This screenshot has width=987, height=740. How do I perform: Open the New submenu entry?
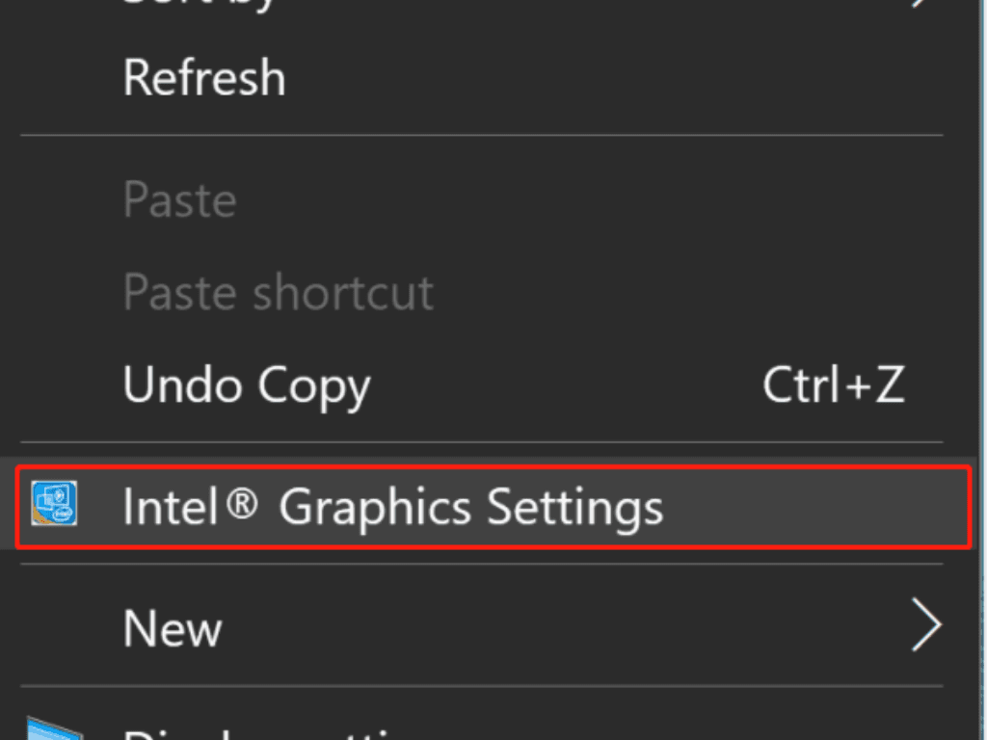pos(173,628)
